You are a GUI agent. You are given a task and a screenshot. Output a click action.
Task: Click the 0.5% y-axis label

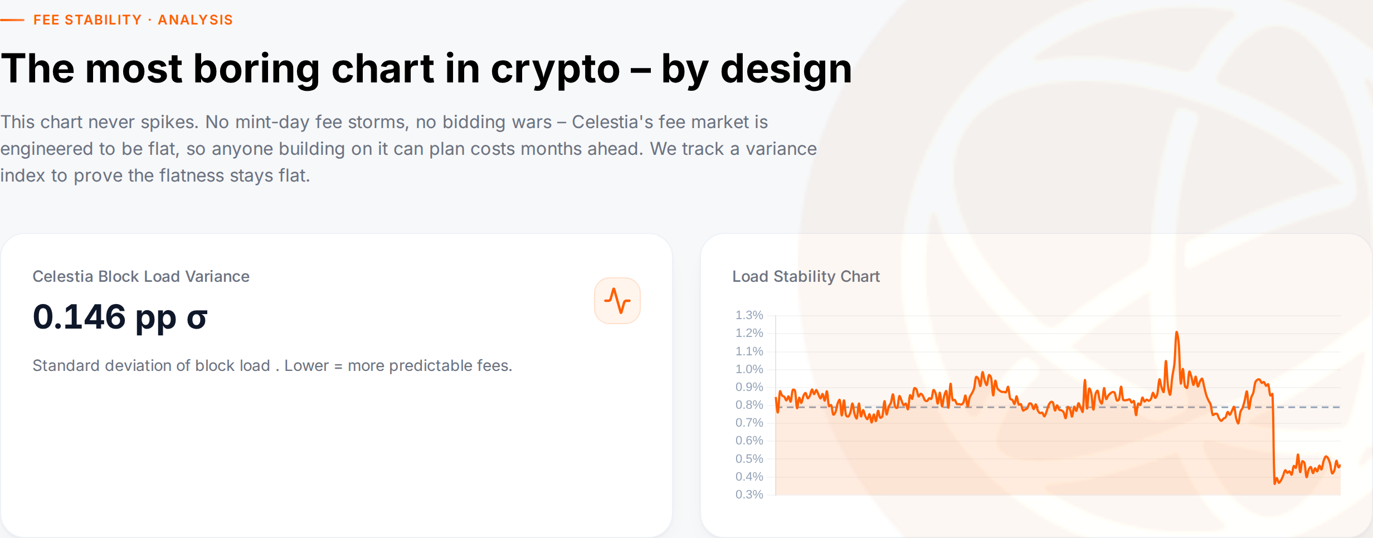pos(749,459)
